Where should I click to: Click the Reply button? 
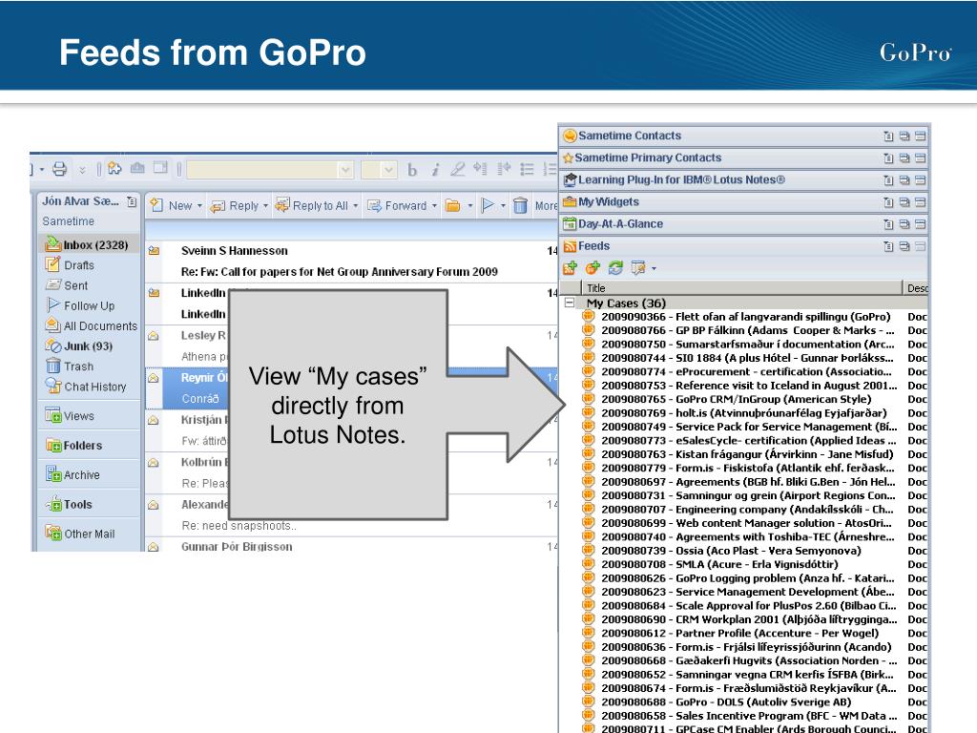[x=235, y=206]
